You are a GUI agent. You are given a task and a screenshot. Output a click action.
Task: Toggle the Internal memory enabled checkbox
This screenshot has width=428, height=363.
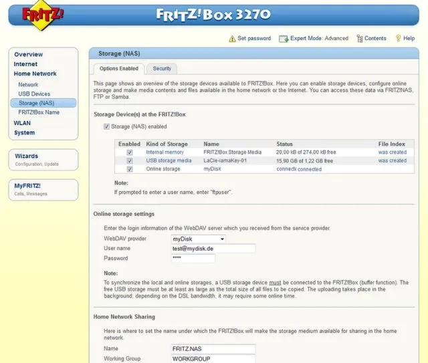130,152
